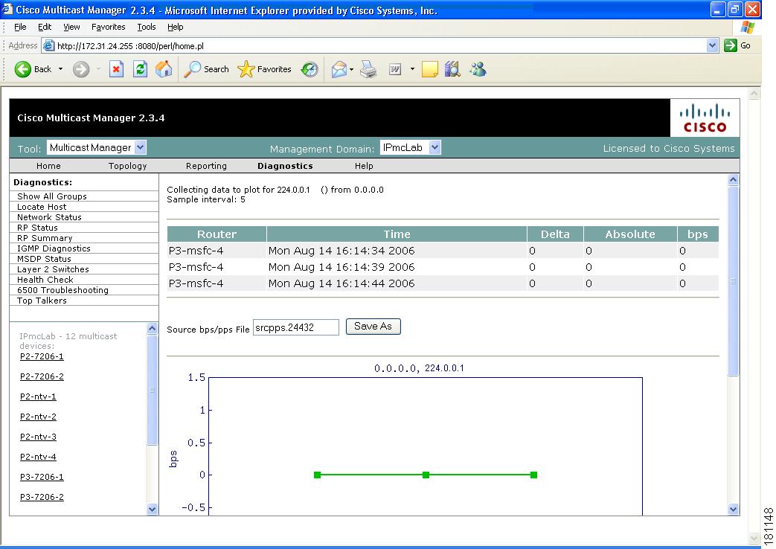Open the Favorites star button
This screenshot has height=549, width=776.
pyautogui.click(x=264, y=69)
